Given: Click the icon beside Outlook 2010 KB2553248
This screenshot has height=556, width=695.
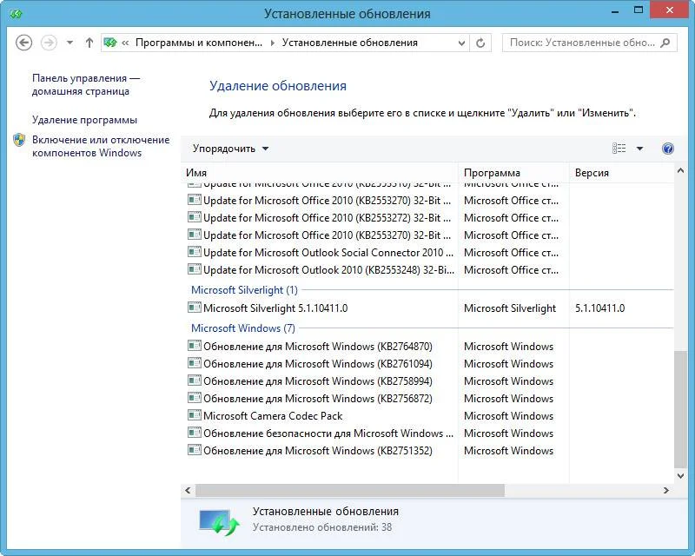Looking at the screenshot, I should point(194,269).
